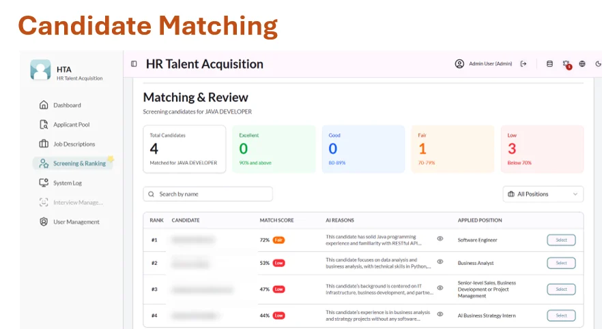602x329 pixels.
Task: Open notifications bell with red badge
Action: pos(567,64)
